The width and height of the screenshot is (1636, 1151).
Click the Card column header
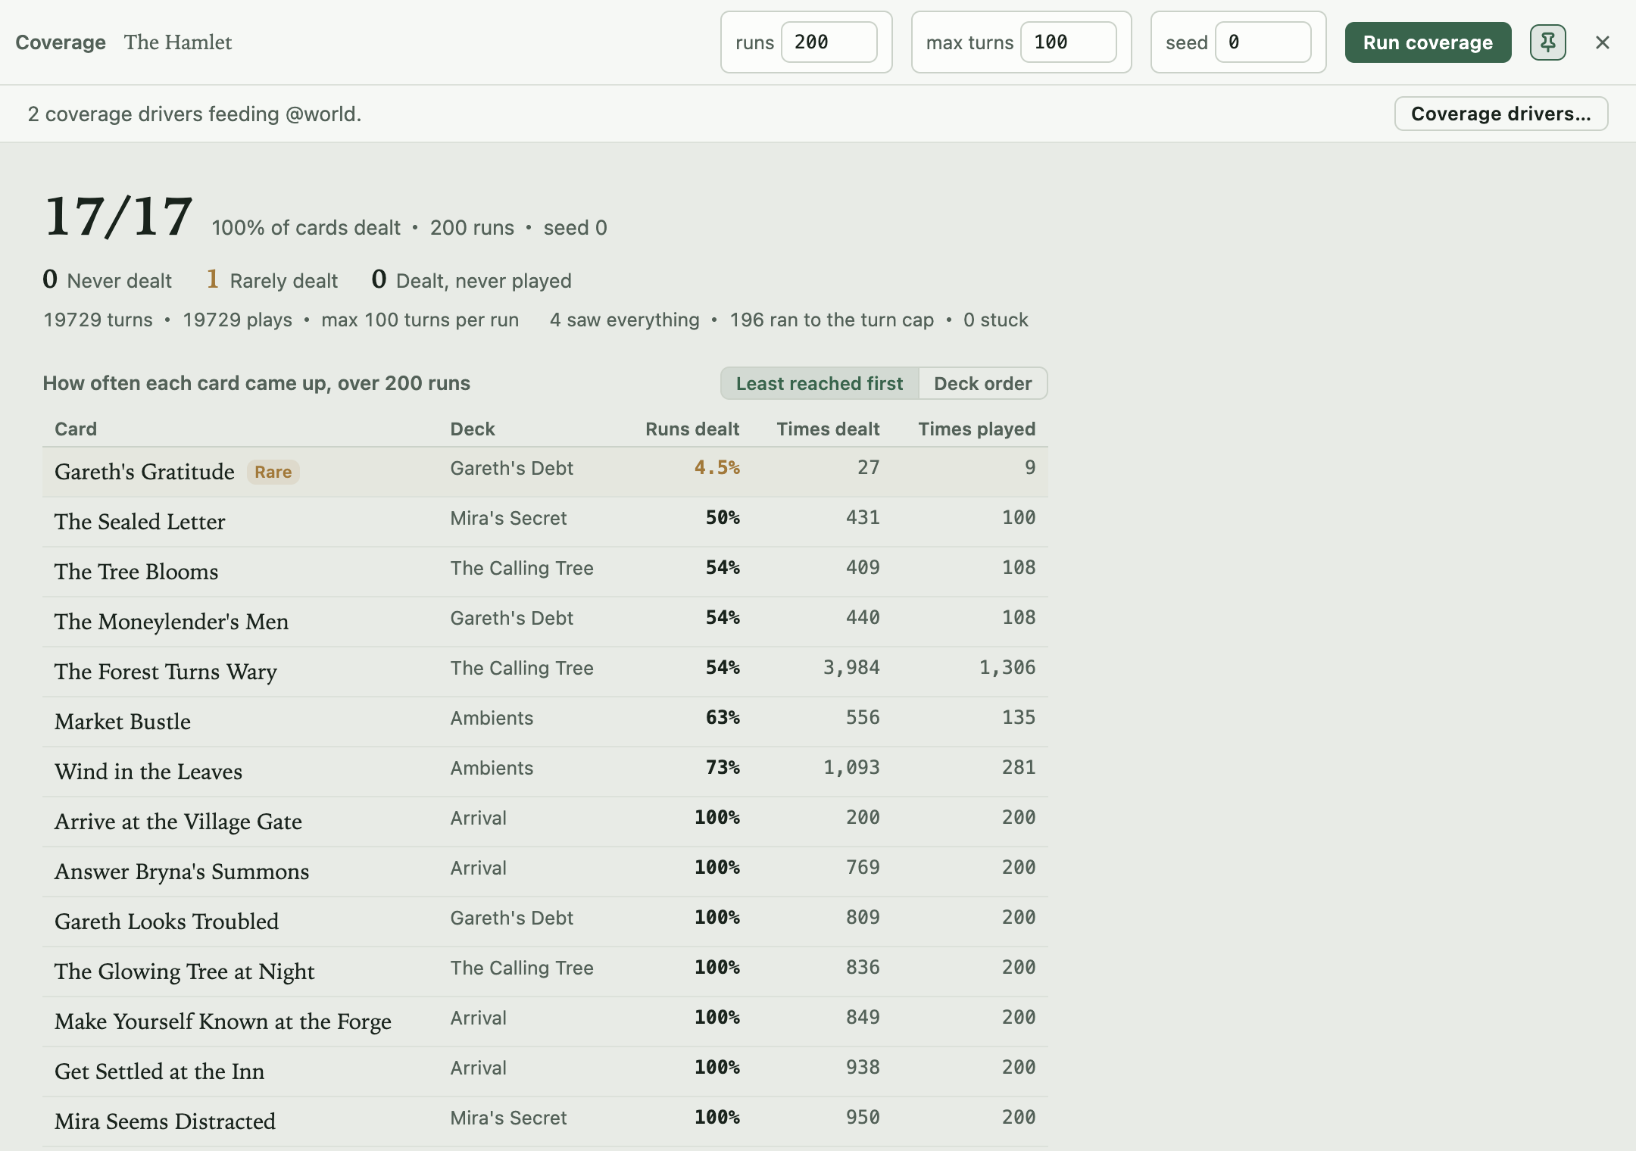pyautogui.click(x=76, y=429)
